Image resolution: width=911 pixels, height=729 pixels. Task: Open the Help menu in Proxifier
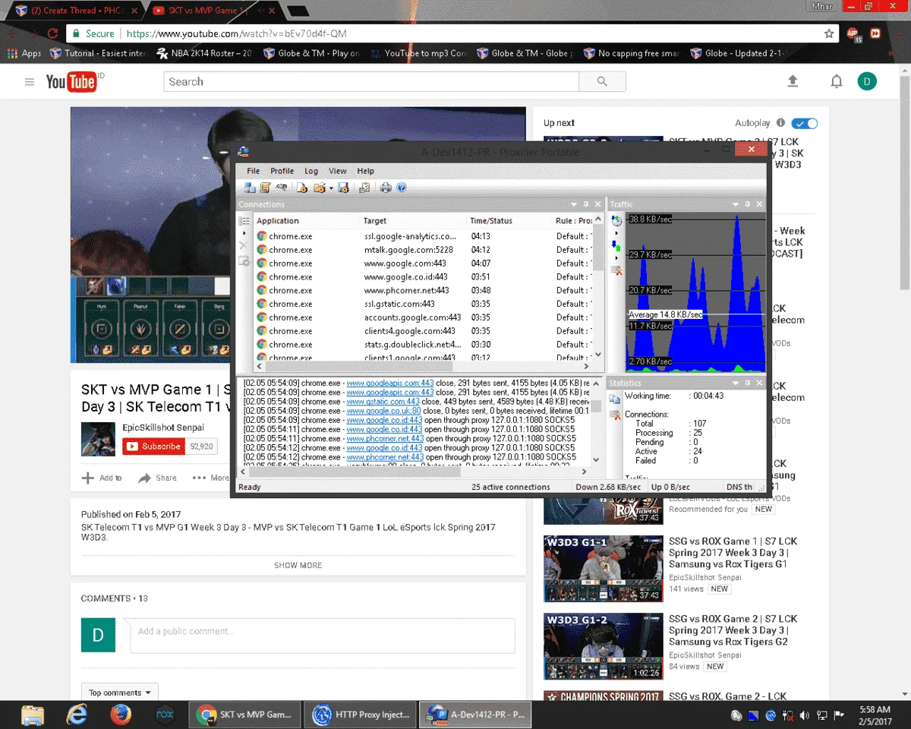(366, 171)
